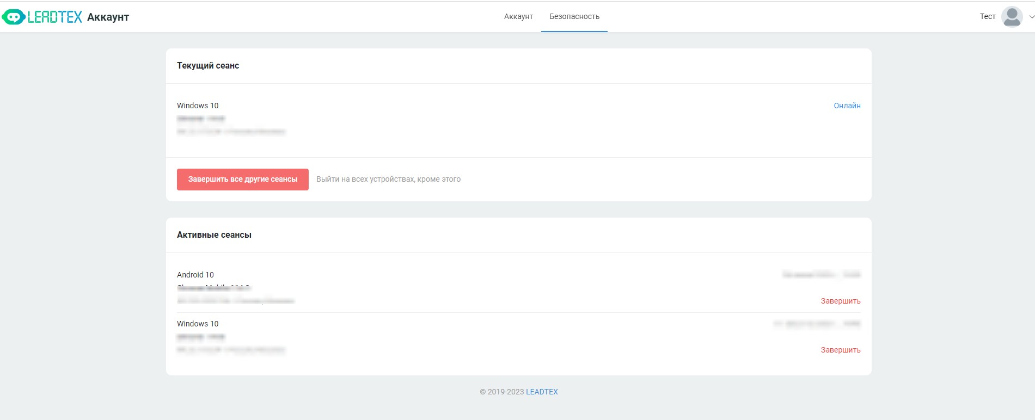Switch to the Аккаунт tab
Screen dimensions: 1035x420
point(518,17)
